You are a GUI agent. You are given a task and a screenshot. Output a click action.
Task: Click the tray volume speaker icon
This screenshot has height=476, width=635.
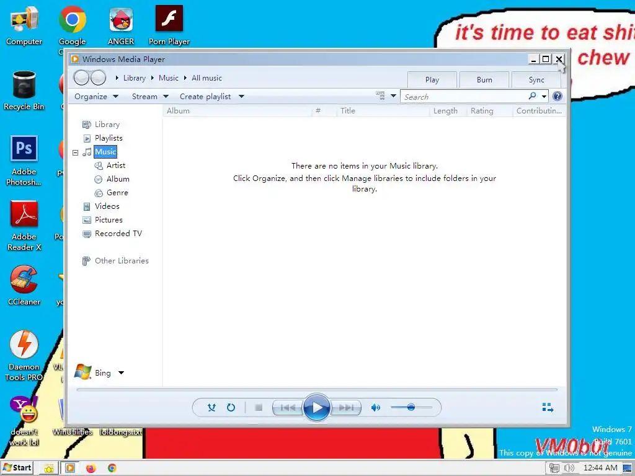pos(569,469)
